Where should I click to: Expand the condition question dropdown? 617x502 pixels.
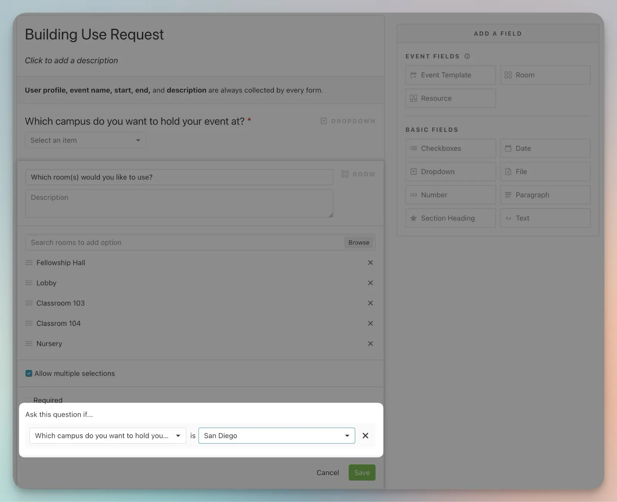[108, 436]
